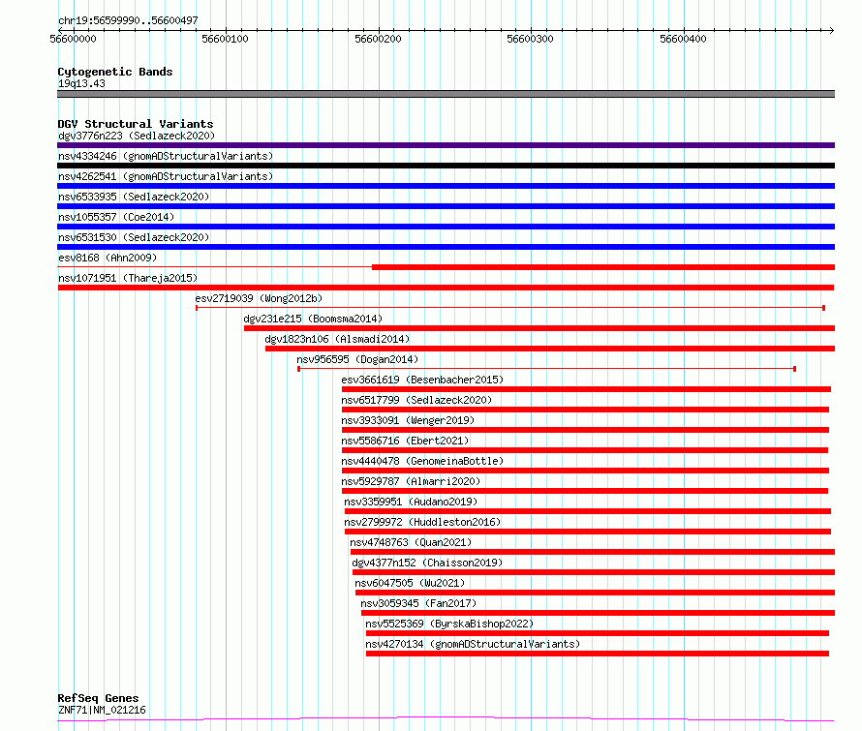This screenshot has height=731, width=862.
Task: Click ruler position 56600000
Action: (73, 39)
